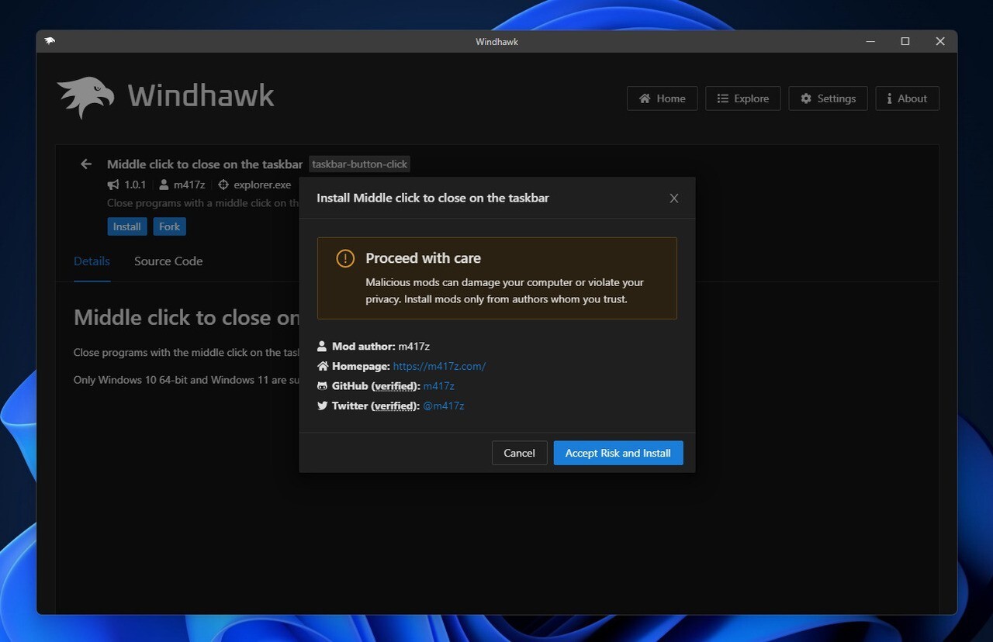This screenshot has height=642, width=993.
Task: Click the Fork button
Action: (x=169, y=226)
